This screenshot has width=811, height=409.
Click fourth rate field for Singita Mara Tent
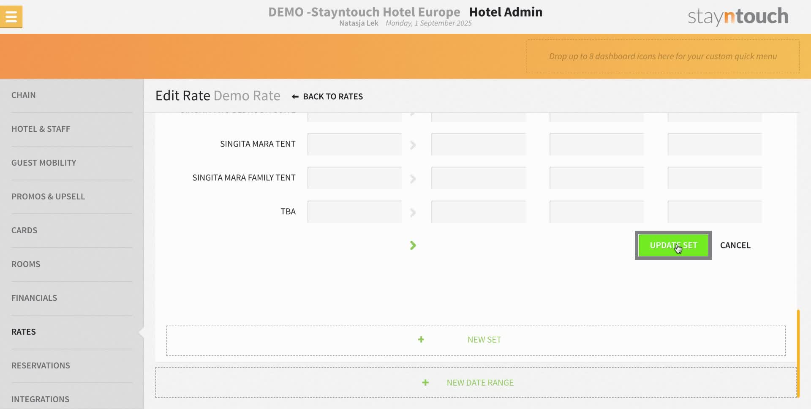point(715,144)
